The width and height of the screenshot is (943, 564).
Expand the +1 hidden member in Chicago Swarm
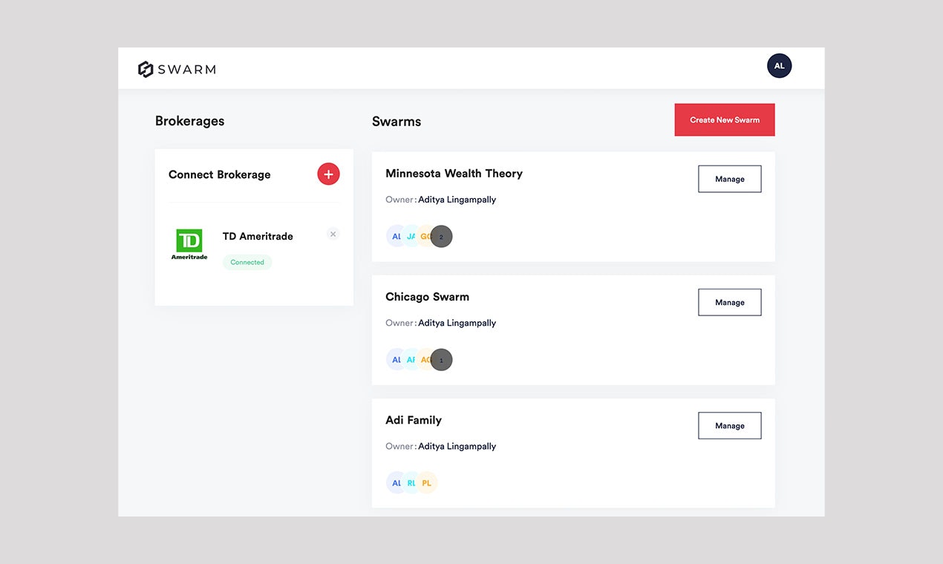coord(441,359)
